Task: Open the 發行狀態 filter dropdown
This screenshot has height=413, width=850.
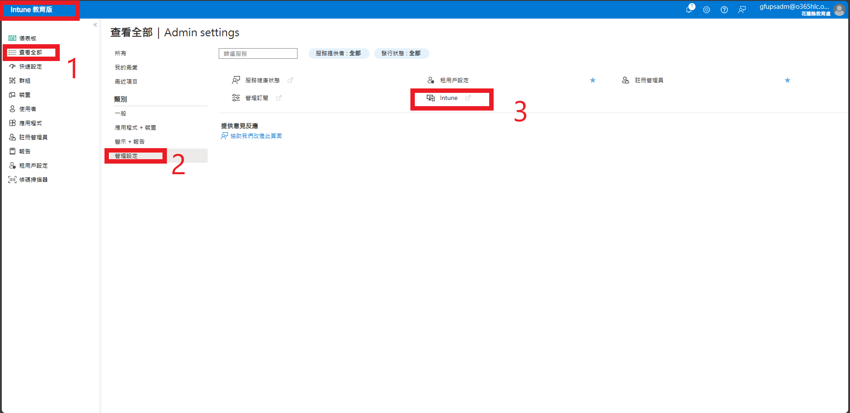Action: [401, 54]
